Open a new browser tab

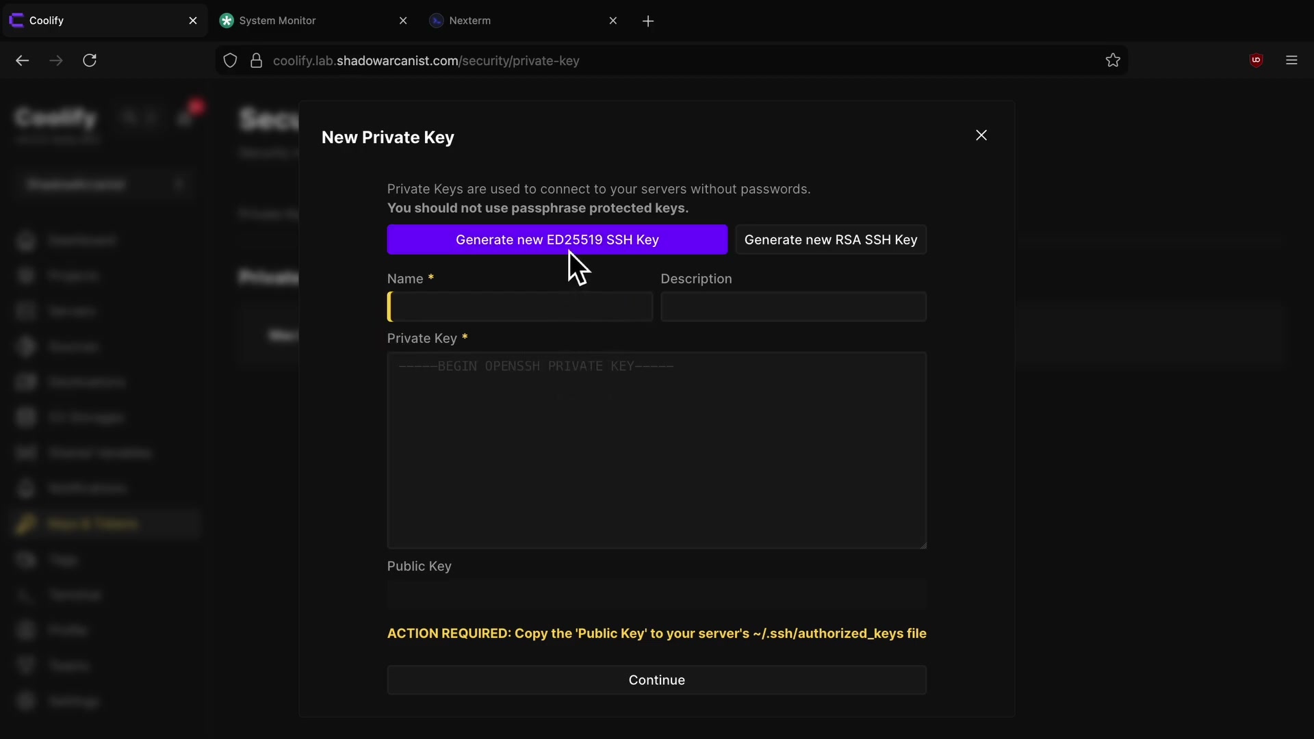click(x=648, y=21)
